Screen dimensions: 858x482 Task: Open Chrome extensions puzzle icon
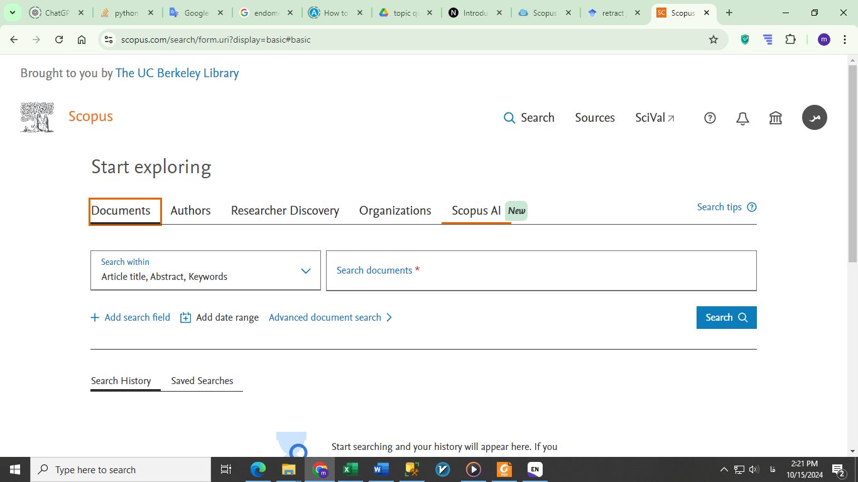click(790, 40)
